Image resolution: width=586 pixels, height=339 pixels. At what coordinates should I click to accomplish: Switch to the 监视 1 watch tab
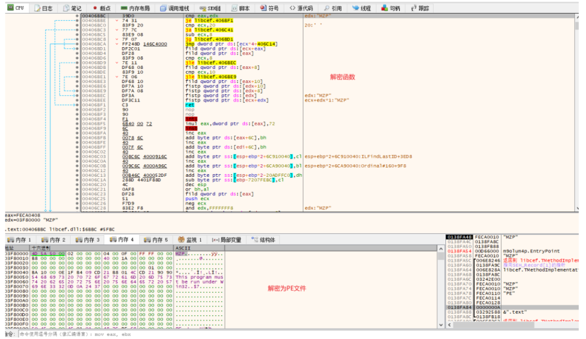190,239
